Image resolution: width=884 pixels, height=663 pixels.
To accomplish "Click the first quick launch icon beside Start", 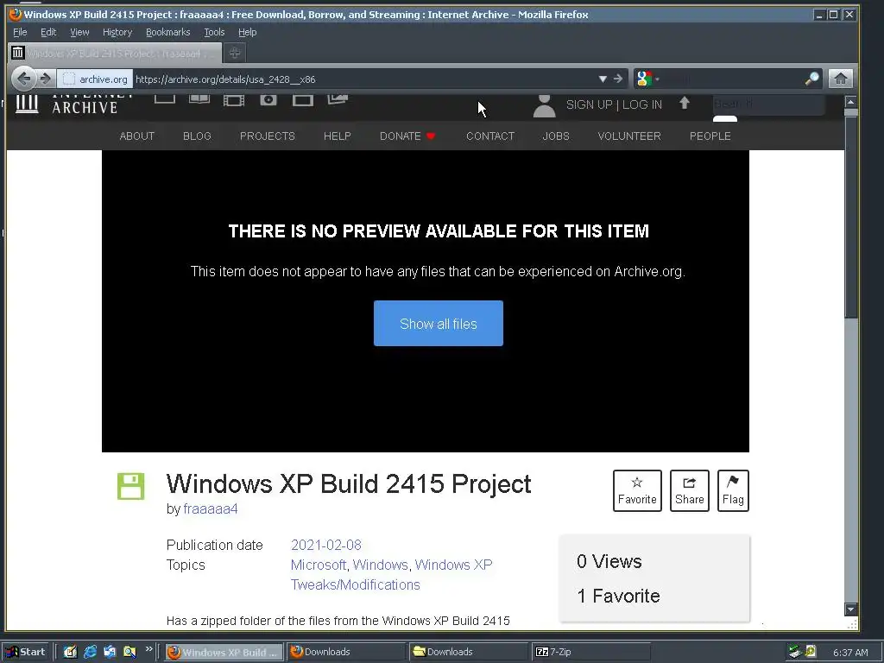I will pos(70,652).
